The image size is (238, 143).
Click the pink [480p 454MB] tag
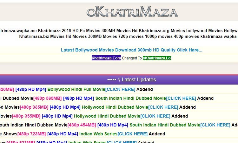[82, 125]
